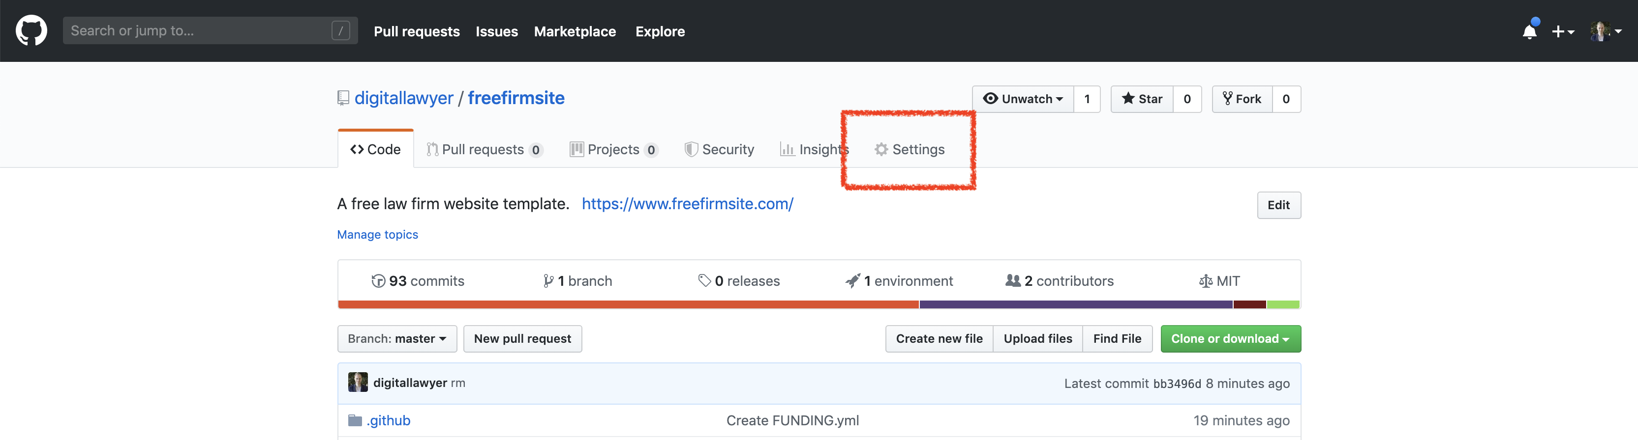The width and height of the screenshot is (1638, 440).
Task: Open Pull requests in the top navigation
Action: [x=417, y=31]
